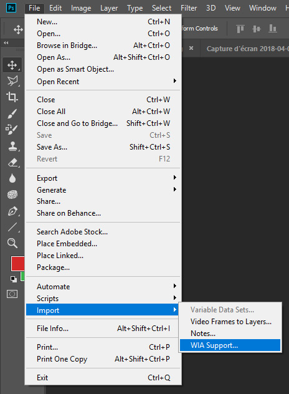Screen dimensions: 289x394
Task: Open the File menu in menu bar
Action: (x=34, y=8)
